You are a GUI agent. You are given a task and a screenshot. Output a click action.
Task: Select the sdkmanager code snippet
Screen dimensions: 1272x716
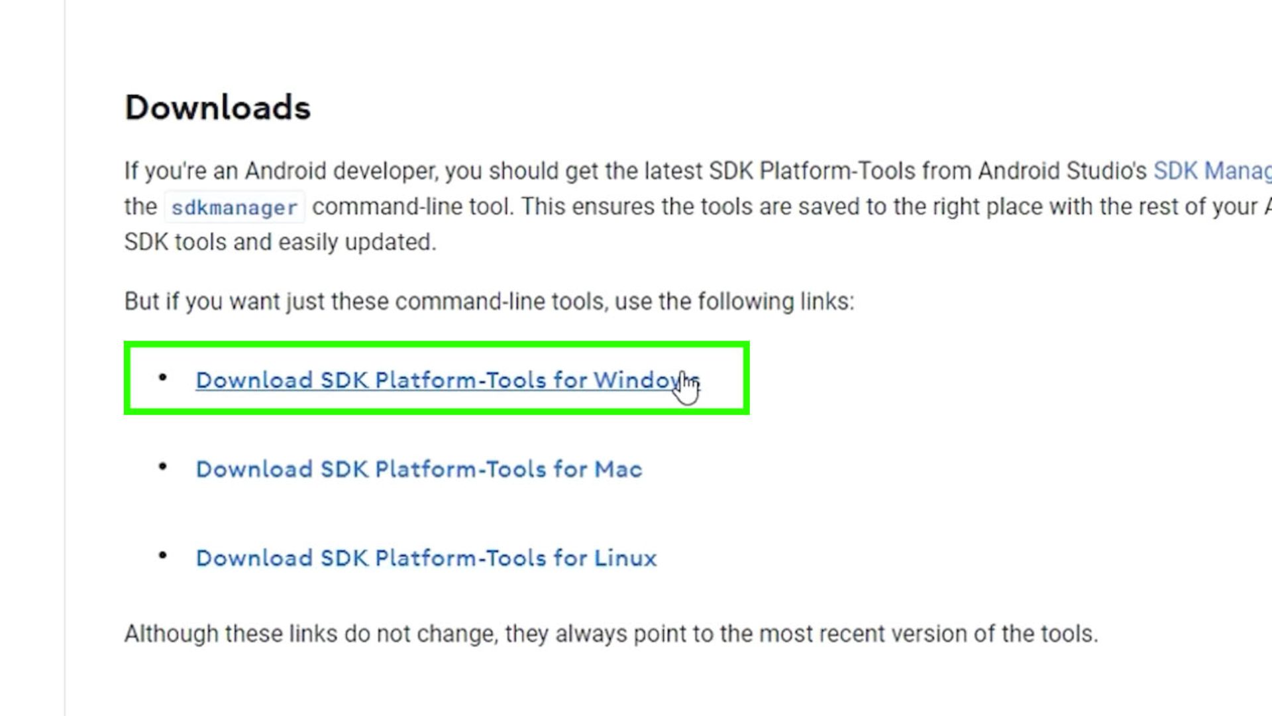(x=234, y=208)
